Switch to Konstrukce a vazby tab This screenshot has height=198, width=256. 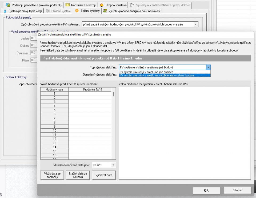pos(81,5)
